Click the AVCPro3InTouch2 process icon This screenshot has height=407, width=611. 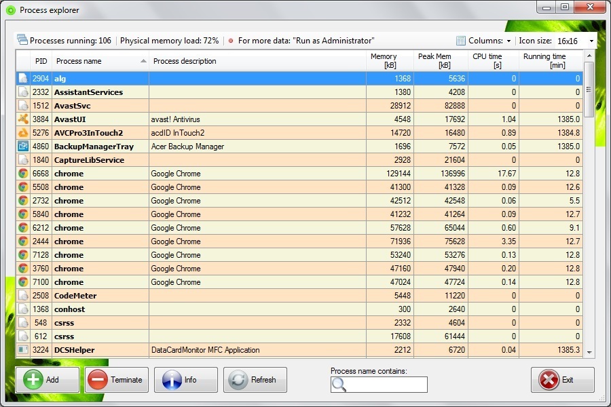pos(23,133)
